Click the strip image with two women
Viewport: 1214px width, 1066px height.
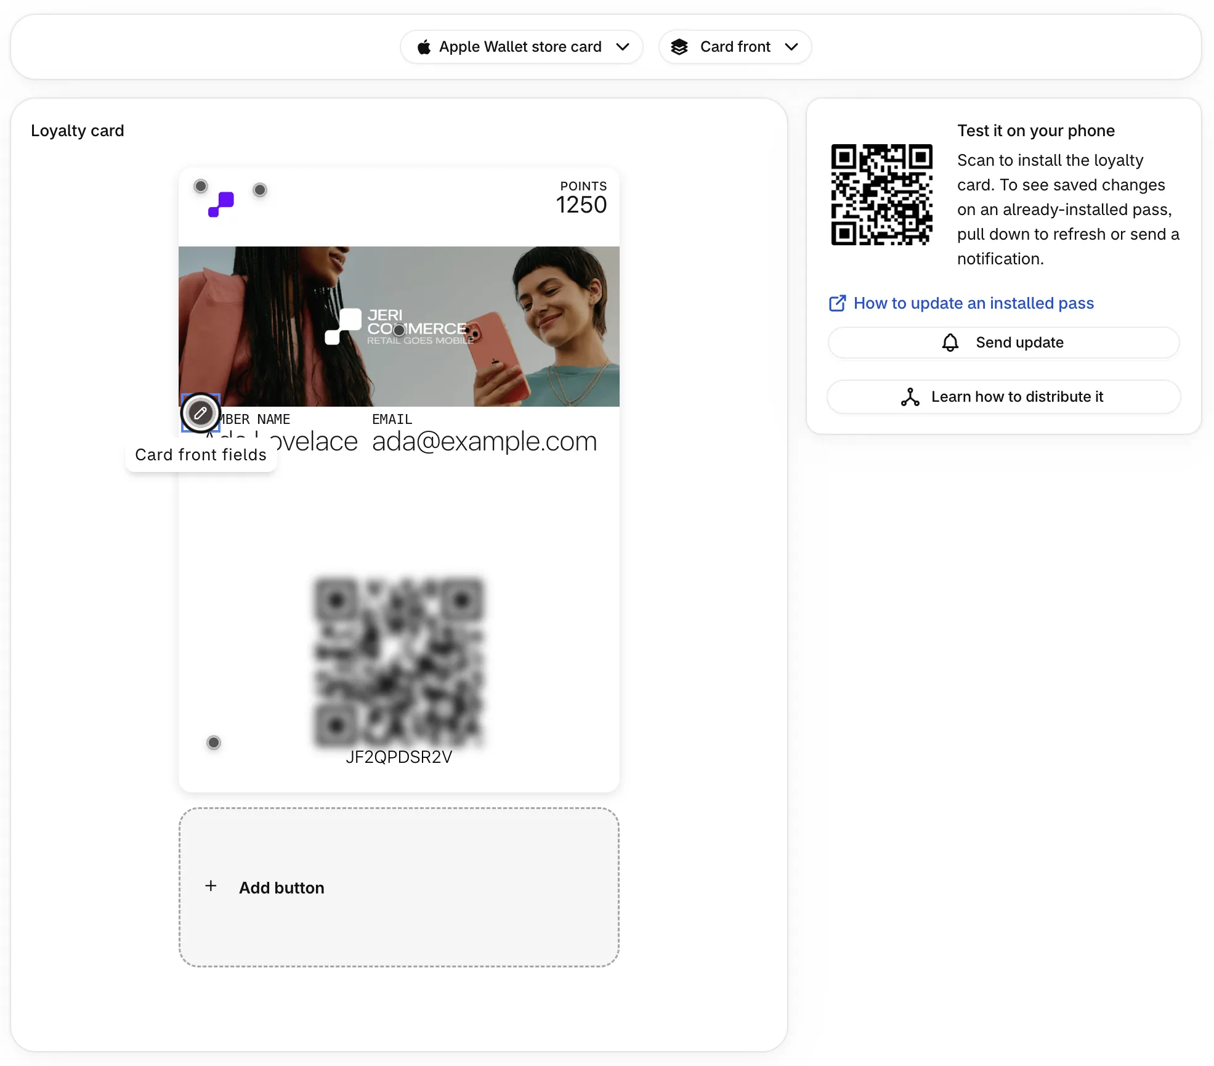click(399, 327)
